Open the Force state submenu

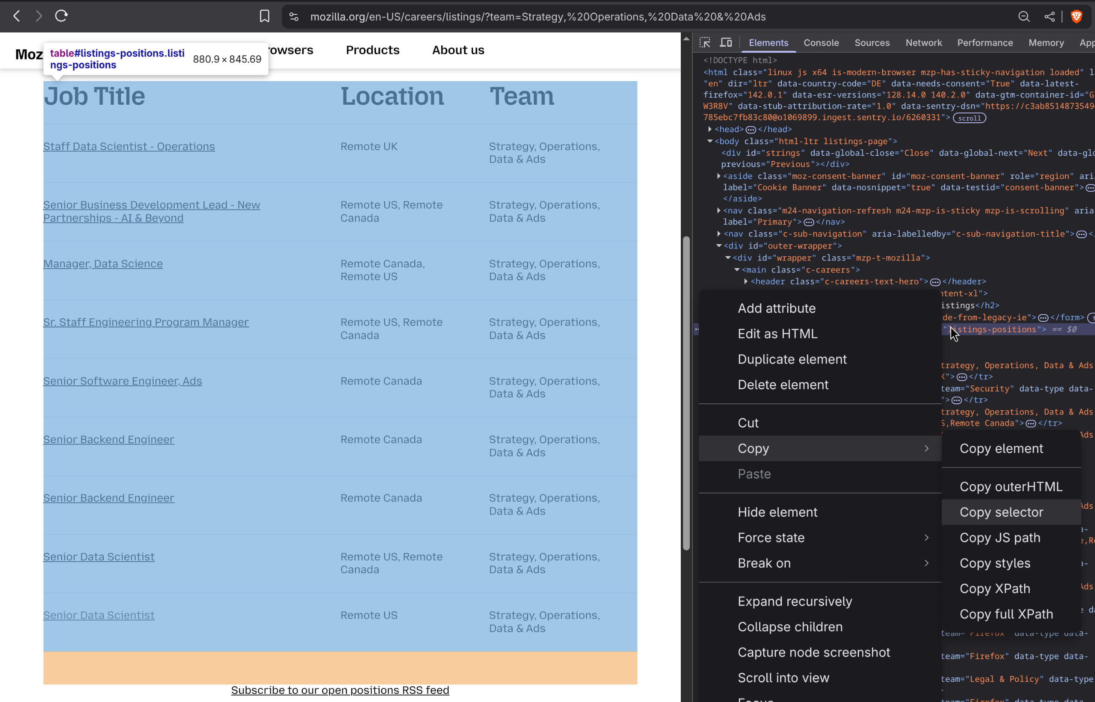(820, 539)
